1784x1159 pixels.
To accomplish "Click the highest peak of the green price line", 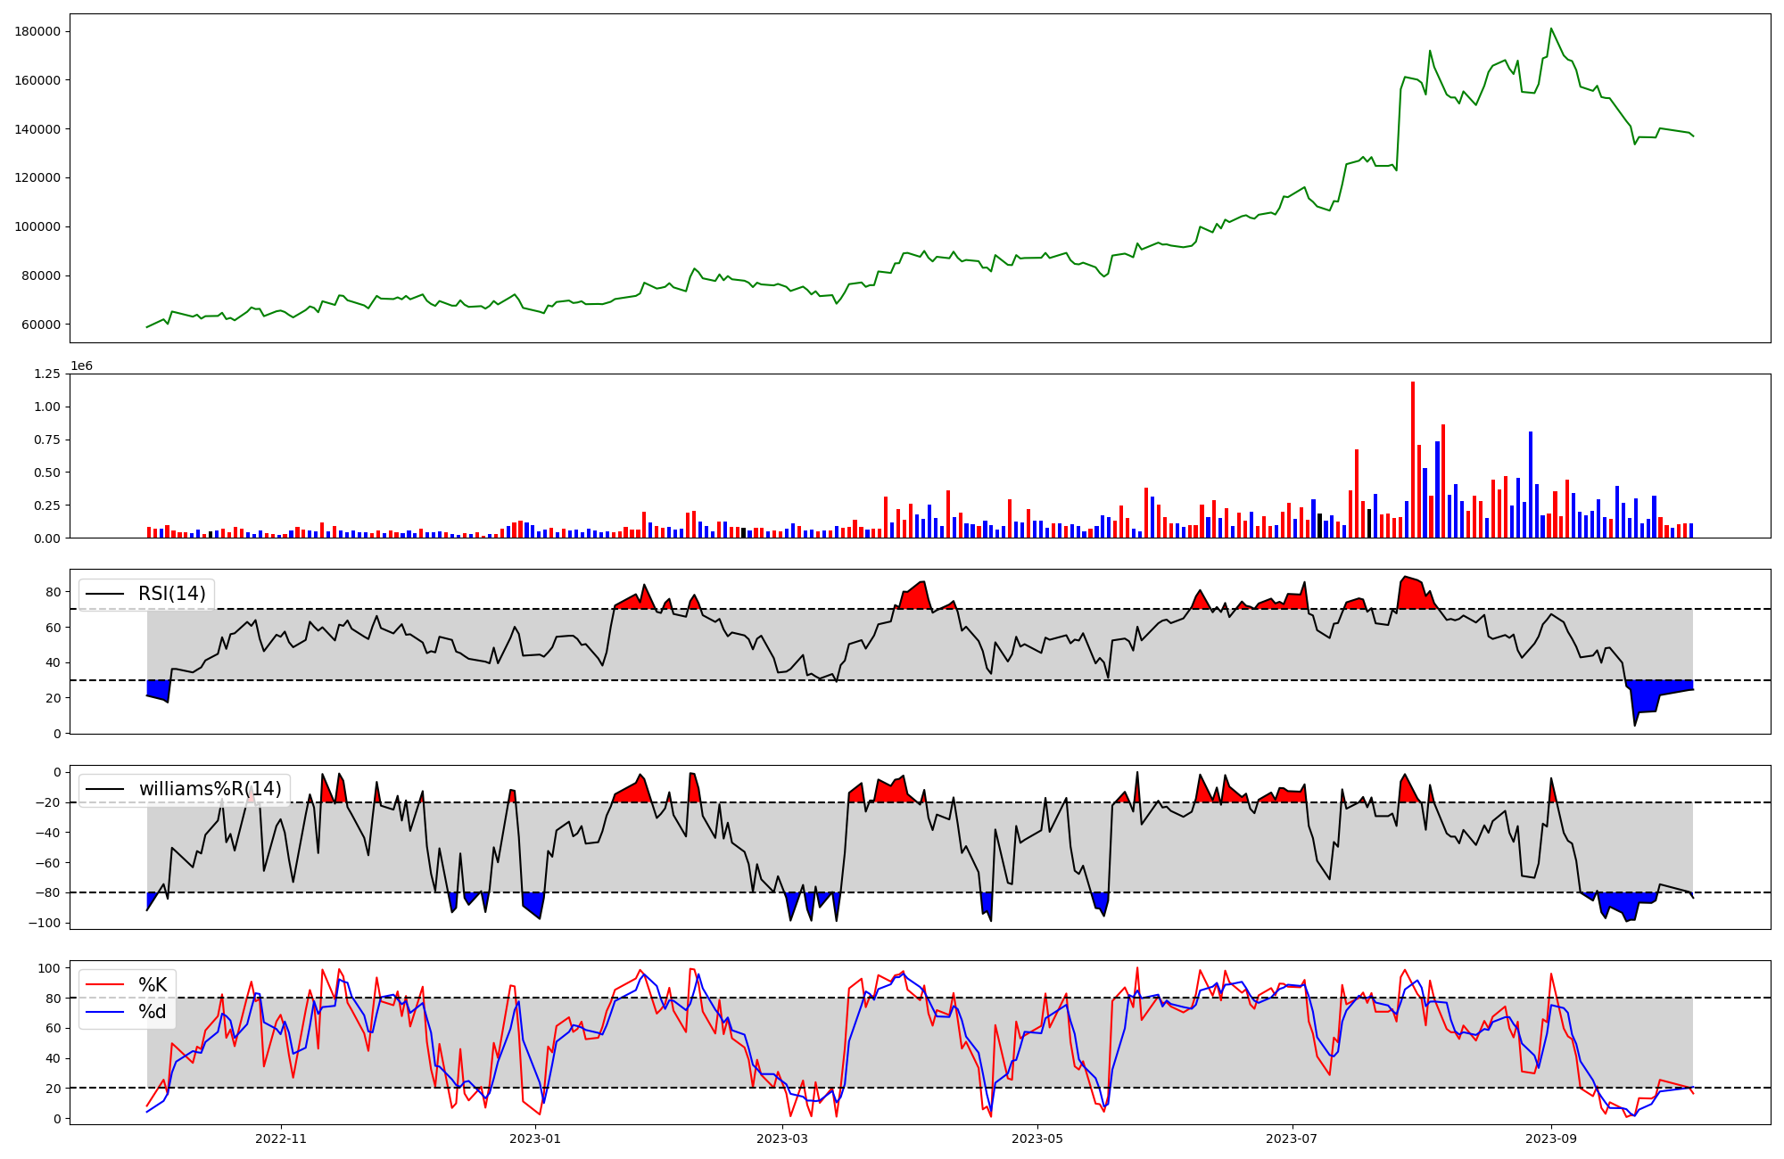I will tap(1551, 29).
